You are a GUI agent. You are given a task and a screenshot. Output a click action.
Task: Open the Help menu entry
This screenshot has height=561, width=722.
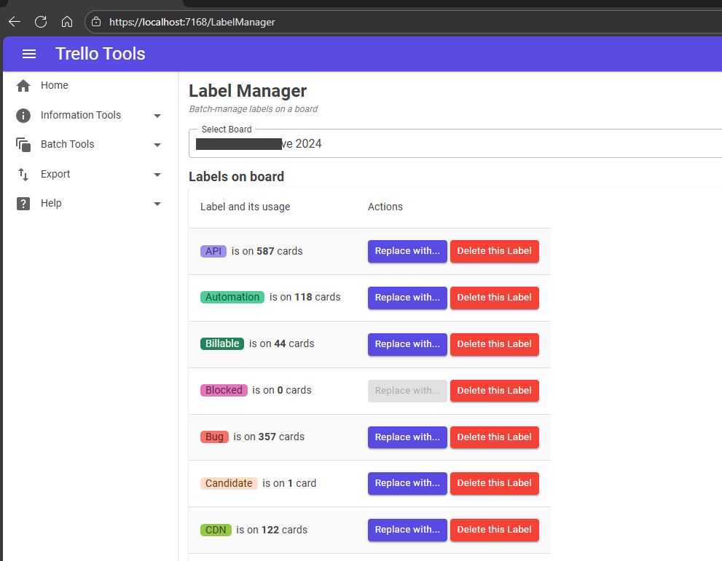(51, 203)
